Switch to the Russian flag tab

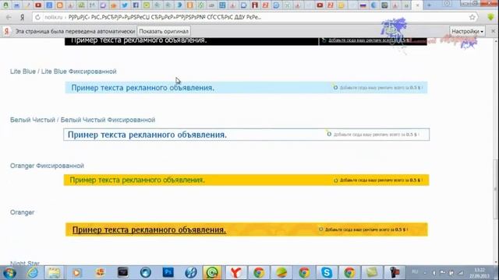point(363,5)
